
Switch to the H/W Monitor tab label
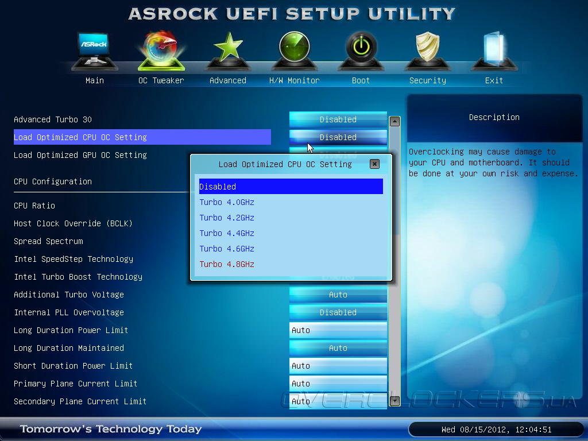click(x=295, y=80)
